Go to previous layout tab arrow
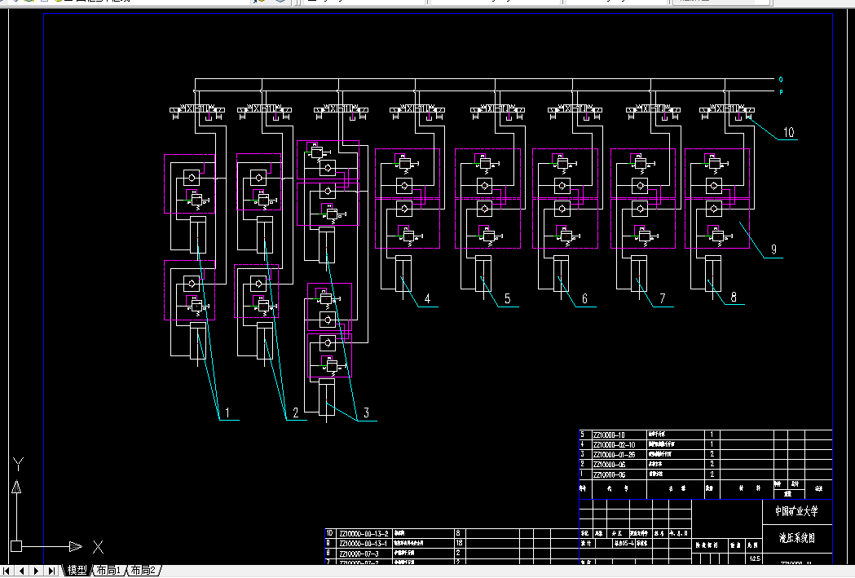 coord(21,571)
